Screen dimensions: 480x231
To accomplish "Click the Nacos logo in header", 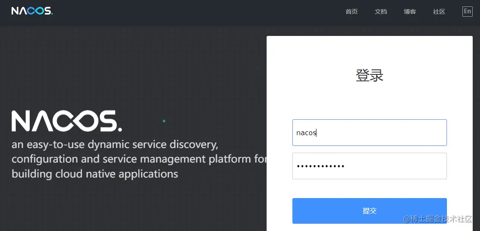I will [32, 11].
